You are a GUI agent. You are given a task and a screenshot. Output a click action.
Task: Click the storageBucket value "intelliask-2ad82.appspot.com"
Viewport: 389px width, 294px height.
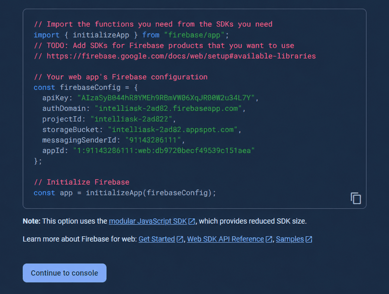click(x=173, y=129)
